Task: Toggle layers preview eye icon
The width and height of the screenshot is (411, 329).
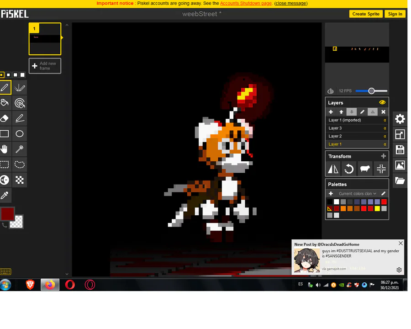Action: (x=382, y=102)
